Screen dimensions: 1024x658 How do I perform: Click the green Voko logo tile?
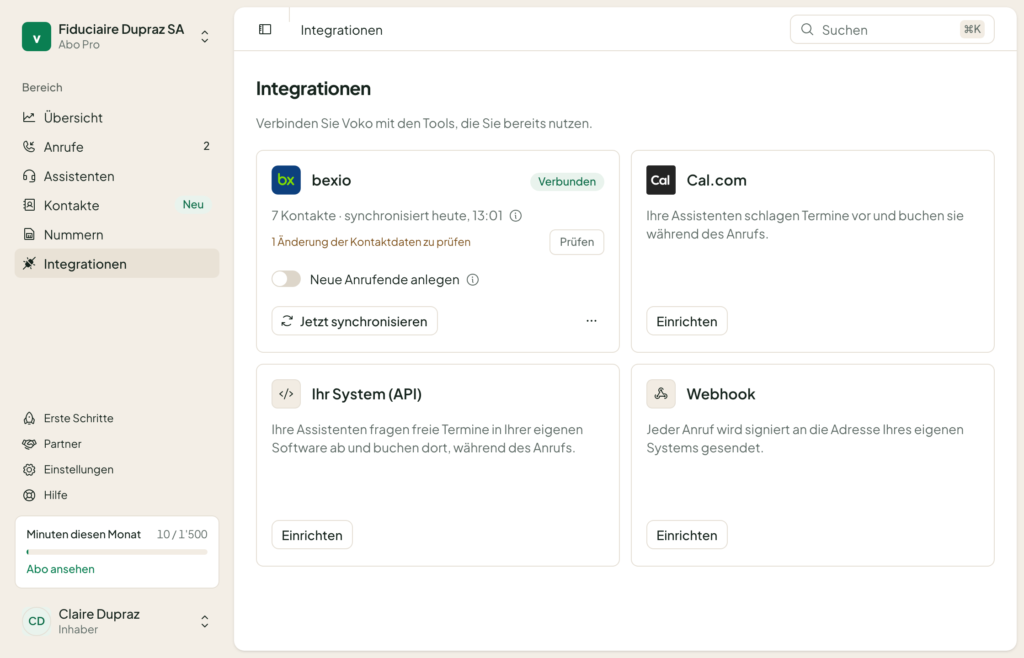tap(37, 37)
